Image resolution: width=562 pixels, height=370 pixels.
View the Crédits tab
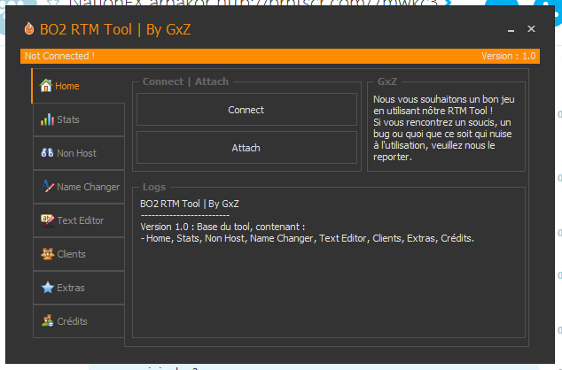(x=79, y=321)
